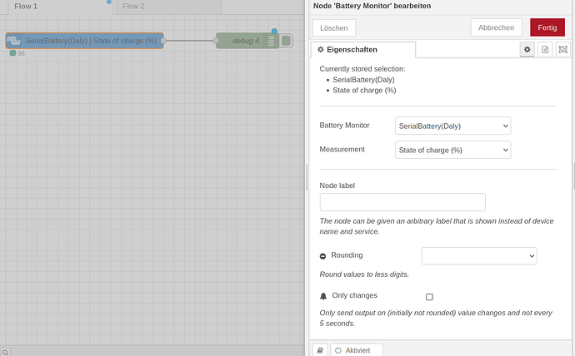Viewport: 575px width, 356px height.
Task: Select the SerialBattery(Daly) State of charge node
Action: tap(85, 41)
